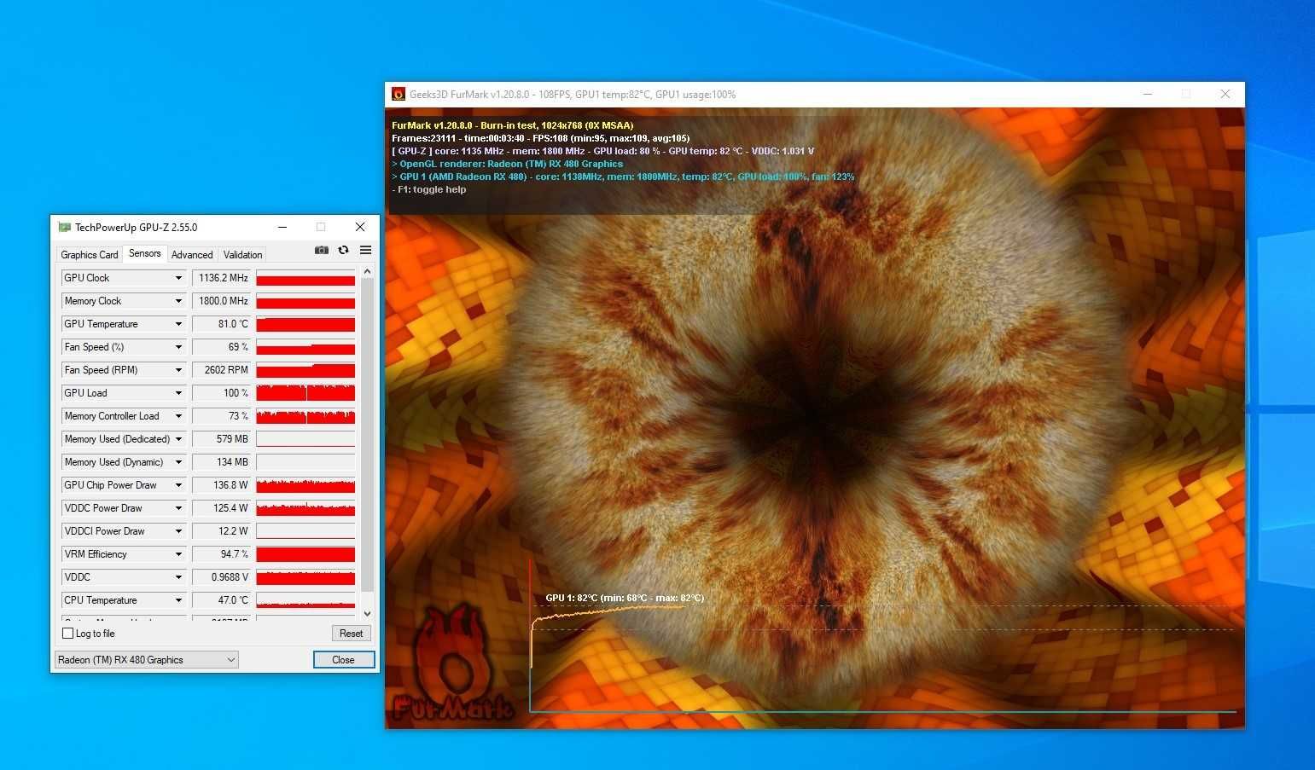Open the Fan Speed (RPM) dropdown
The image size is (1315, 770).
[178, 370]
